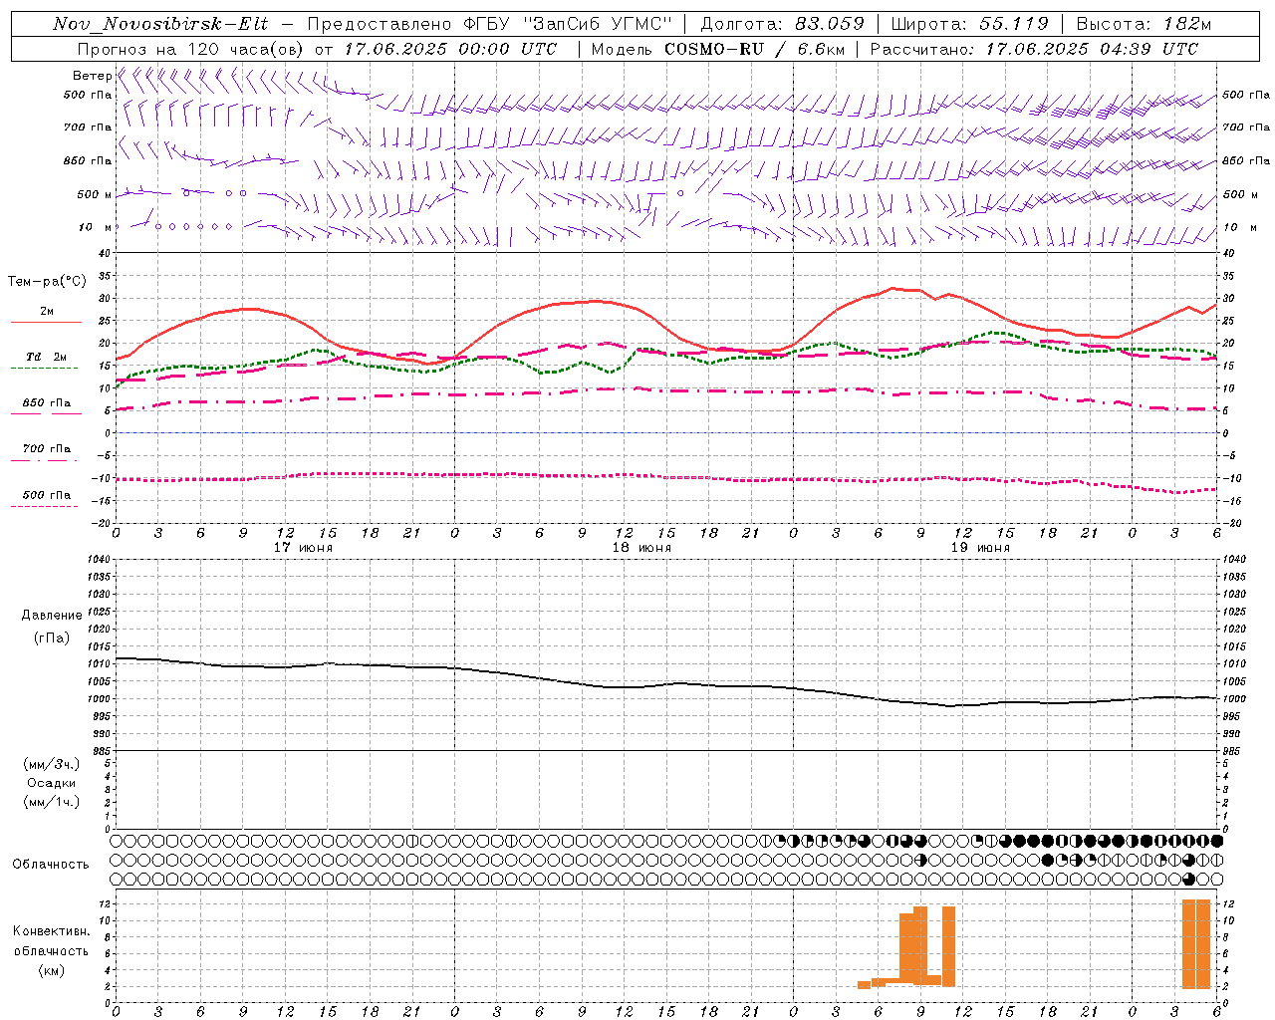
Task: Click the Конвективн. panel label
Action: [51, 931]
